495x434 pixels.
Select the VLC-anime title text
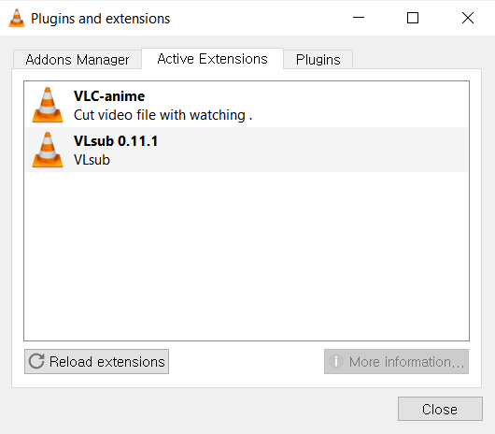click(109, 96)
